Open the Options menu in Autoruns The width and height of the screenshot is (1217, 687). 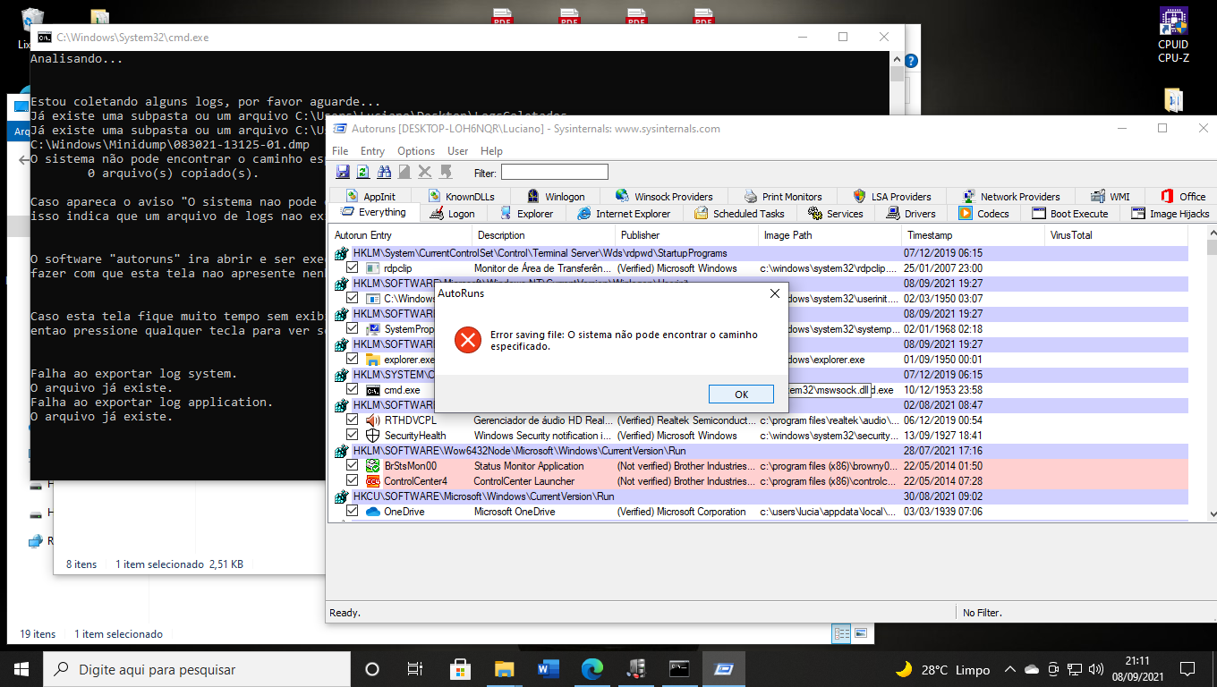416,151
